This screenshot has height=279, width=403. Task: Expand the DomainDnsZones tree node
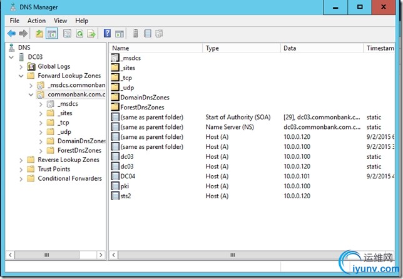click(41, 141)
